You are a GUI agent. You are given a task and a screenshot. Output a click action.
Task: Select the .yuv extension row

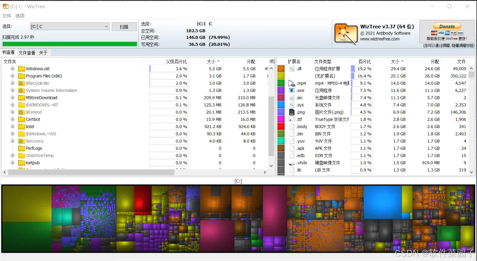tap(373, 141)
